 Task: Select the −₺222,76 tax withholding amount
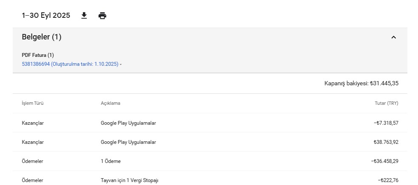[x=388, y=180]
